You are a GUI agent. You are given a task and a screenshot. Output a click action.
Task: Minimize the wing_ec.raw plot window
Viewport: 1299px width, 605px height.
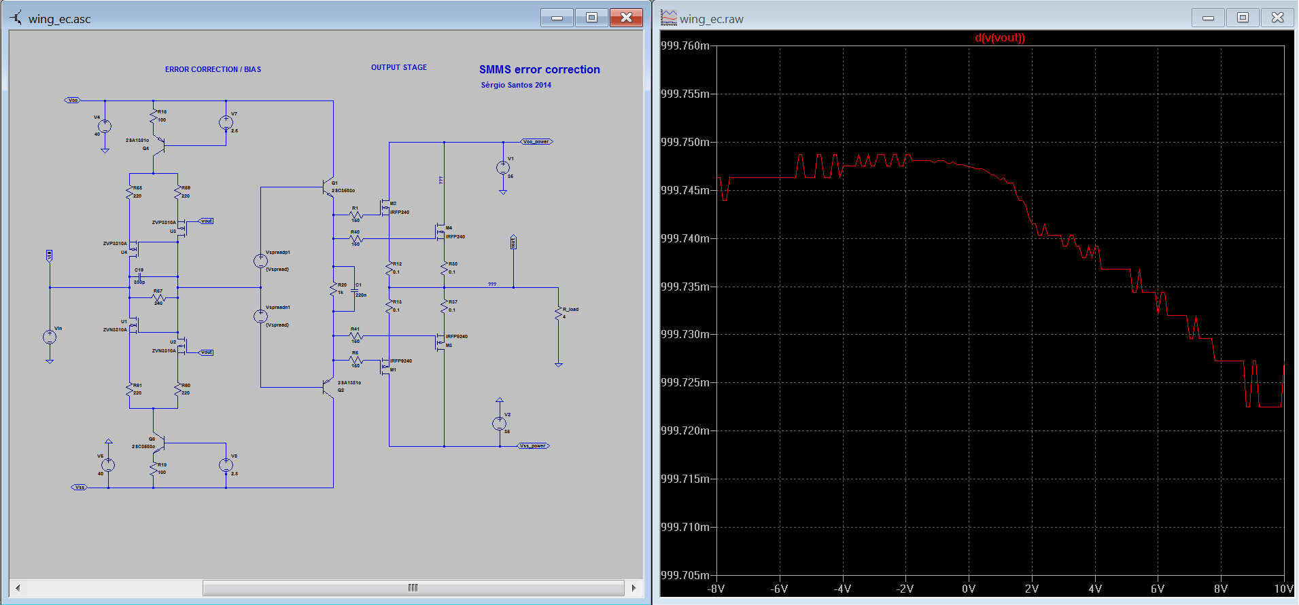[1209, 18]
